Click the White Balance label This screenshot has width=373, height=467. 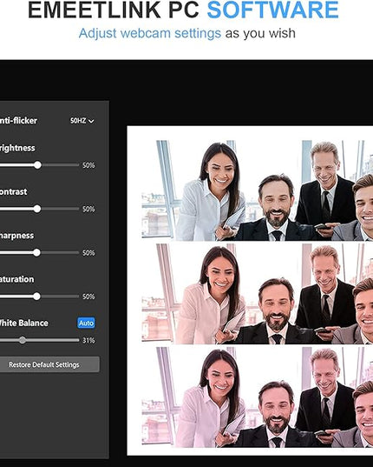(23, 324)
